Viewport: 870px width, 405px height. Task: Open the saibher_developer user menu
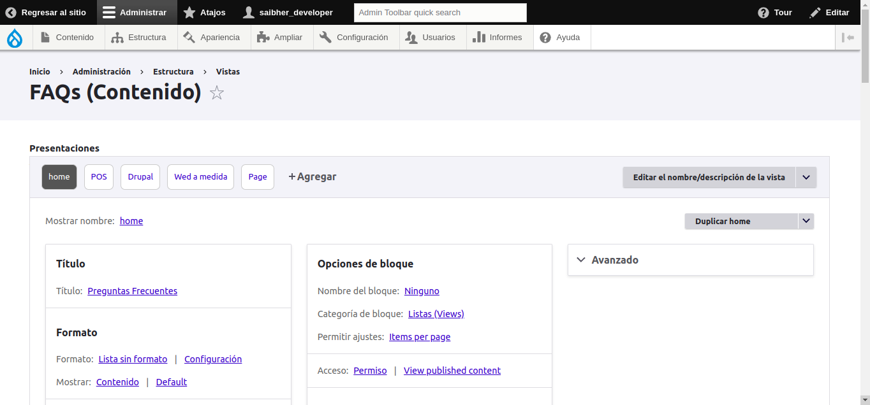coord(288,13)
